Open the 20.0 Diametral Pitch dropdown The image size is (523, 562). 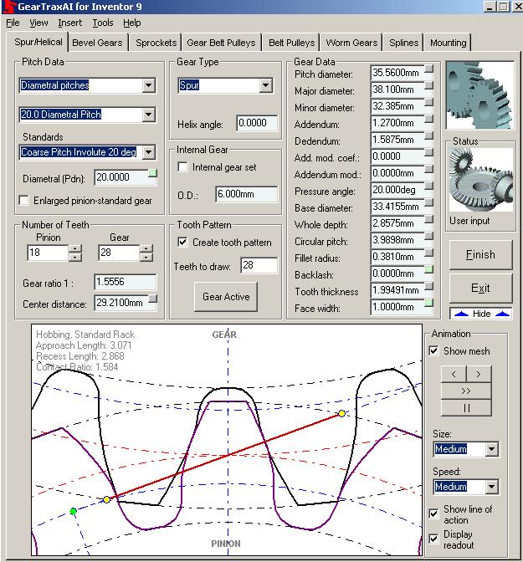click(148, 115)
